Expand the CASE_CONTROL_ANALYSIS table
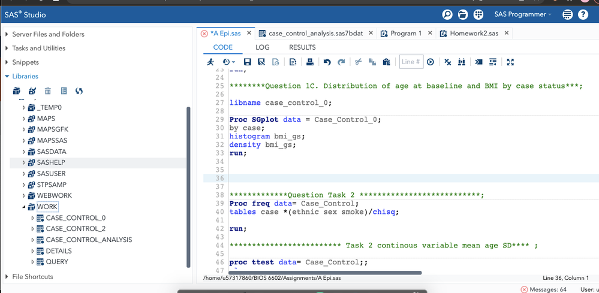The height and width of the screenshot is (293, 599). click(33, 240)
